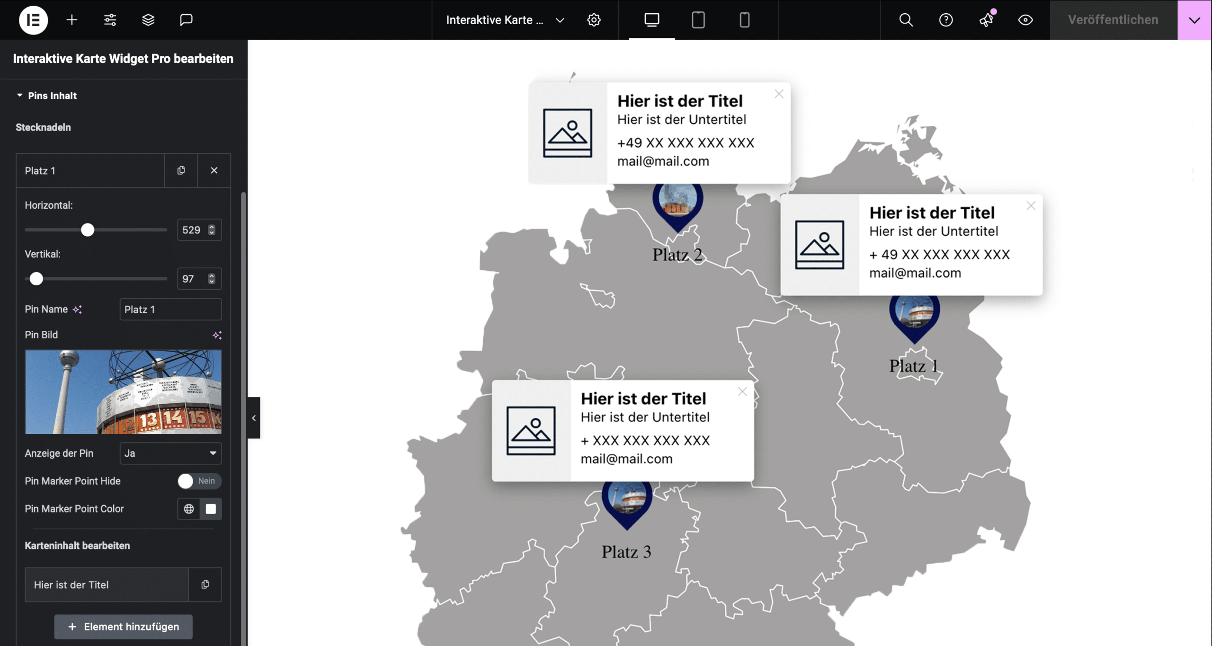Click phone number +49 XX XXX XXX XXX

[x=686, y=143]
